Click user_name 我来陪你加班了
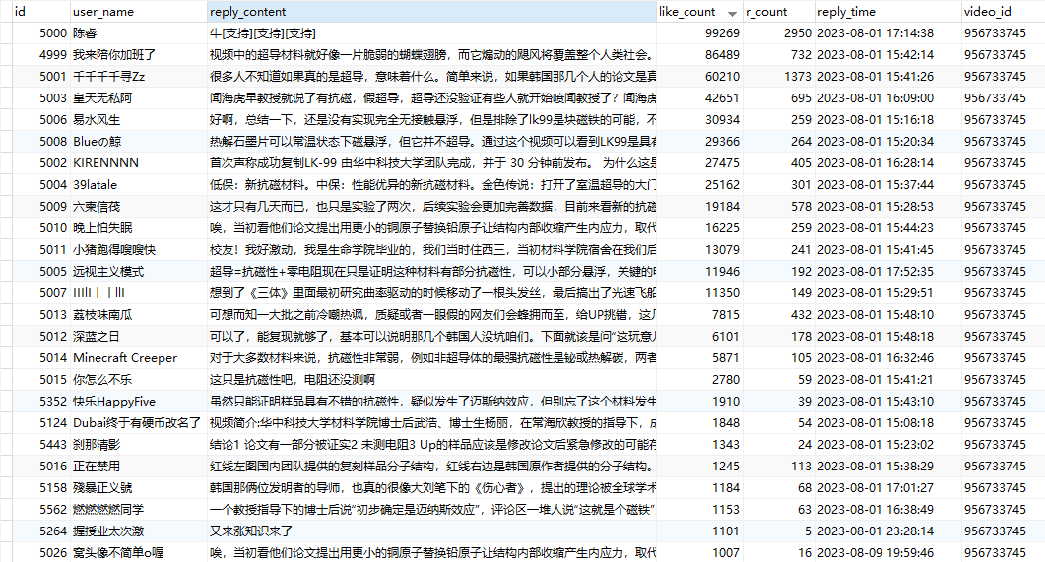Screen dimensions: 1045x562 pyautogui.click(x=114, y=54)
